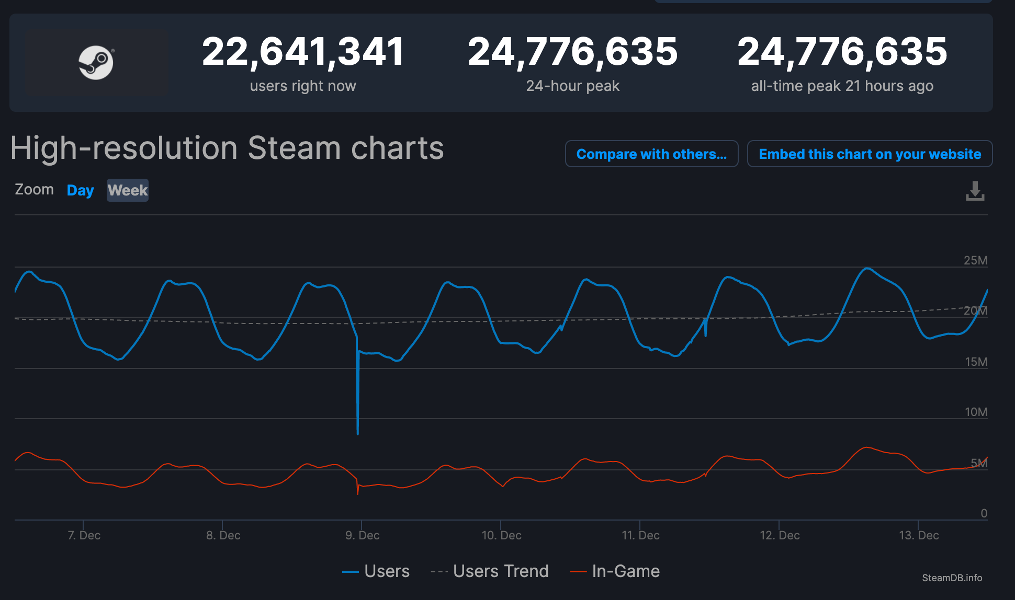
Task: Click the dashed Users Trend line icon
Action: (x=439, y=572)
